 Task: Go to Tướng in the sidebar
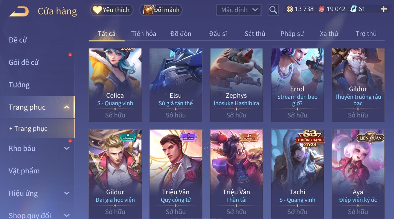click(x=19, y=85)
